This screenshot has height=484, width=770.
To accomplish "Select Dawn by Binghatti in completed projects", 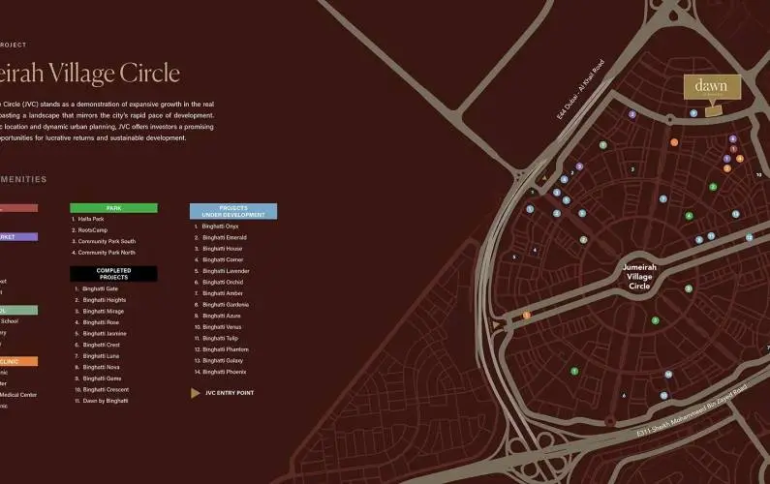I will (105, 400).
